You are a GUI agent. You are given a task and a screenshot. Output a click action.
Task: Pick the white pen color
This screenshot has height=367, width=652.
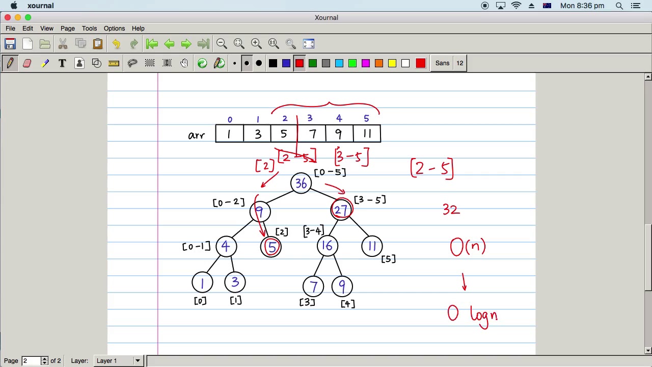pos(405,63)
